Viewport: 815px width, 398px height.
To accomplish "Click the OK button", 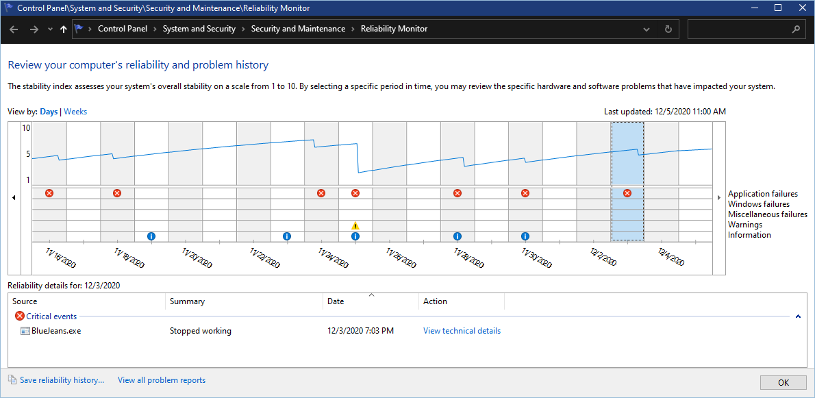I will 783,382.
